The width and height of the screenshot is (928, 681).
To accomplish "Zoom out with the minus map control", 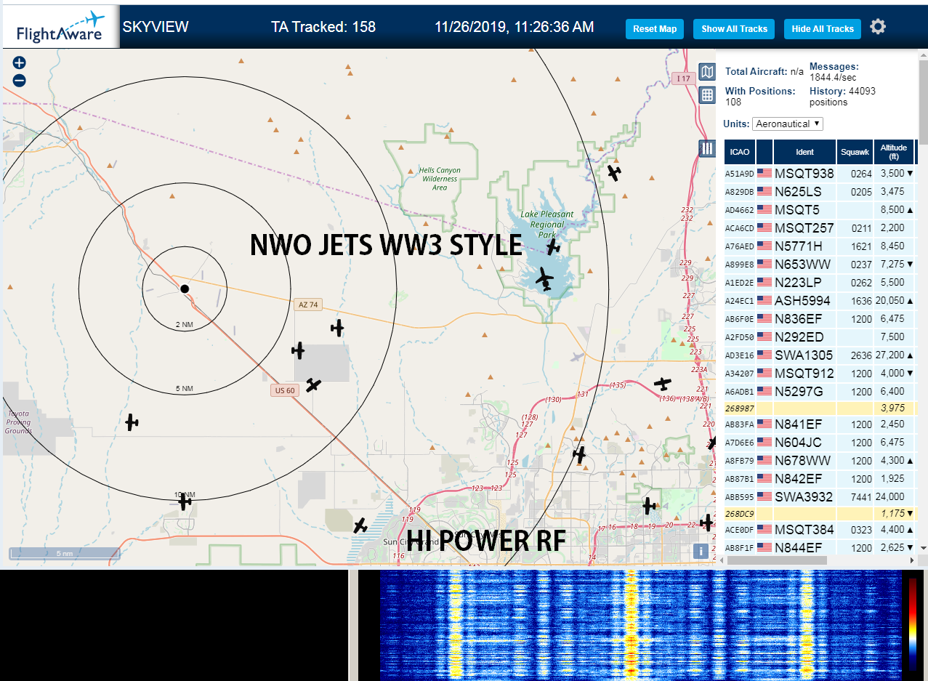I will 20,81.
